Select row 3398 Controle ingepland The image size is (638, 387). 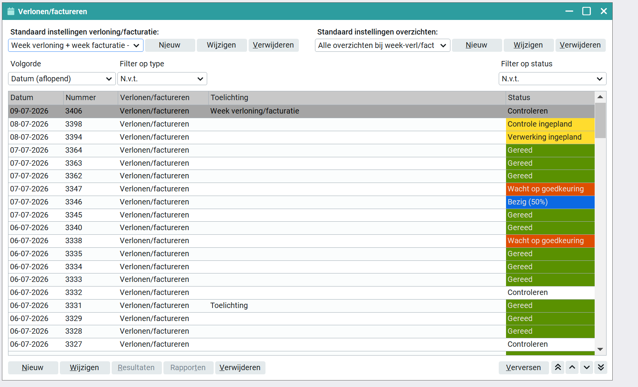point(302,124)
